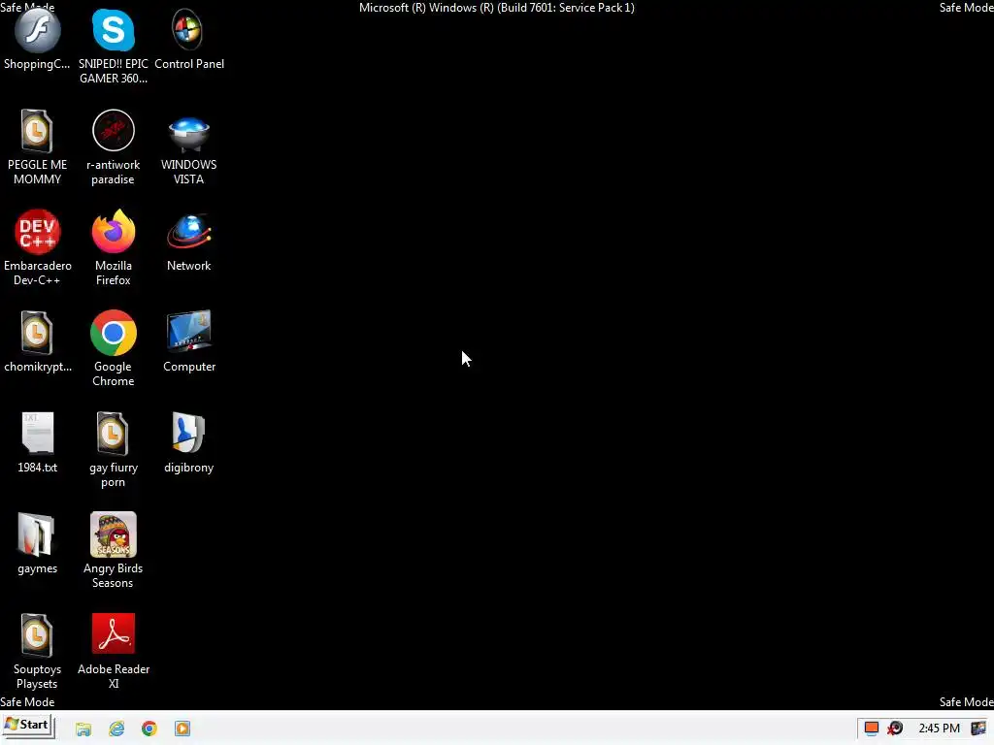Open the Start menu button
The image size is (994, 745).
[x=27, y=726]
